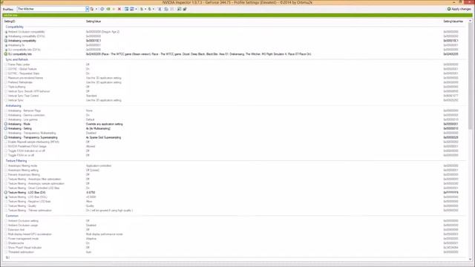Click the show customized settings filter icon

pyautogui.click(x=160, y=9)
